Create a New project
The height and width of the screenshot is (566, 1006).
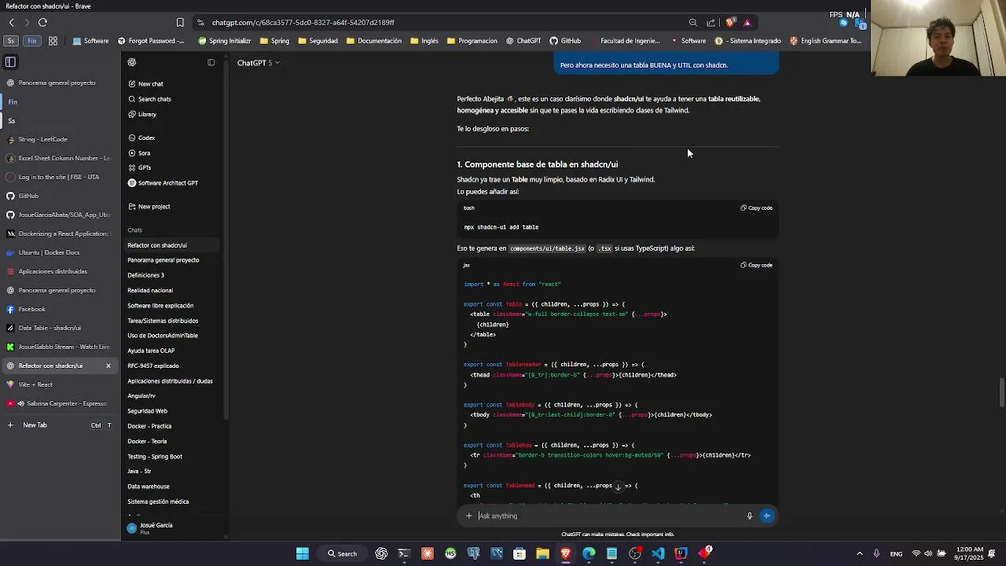(154, 207)
